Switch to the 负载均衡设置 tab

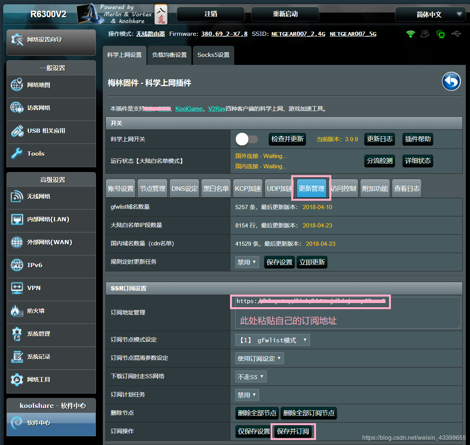pos(169,55)
